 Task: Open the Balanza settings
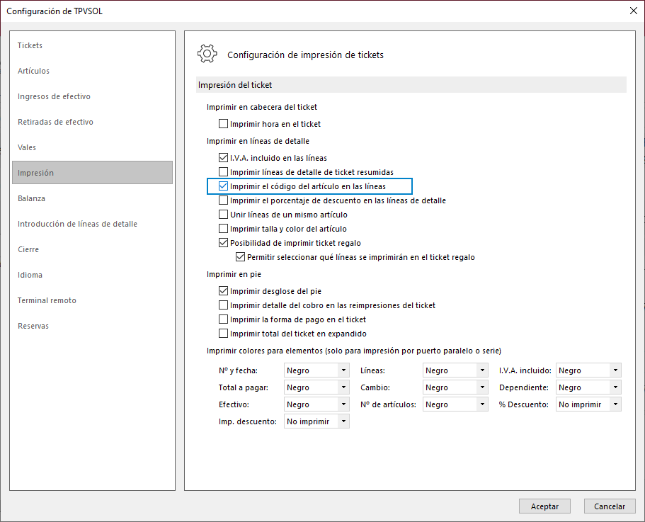click(31, 198)
